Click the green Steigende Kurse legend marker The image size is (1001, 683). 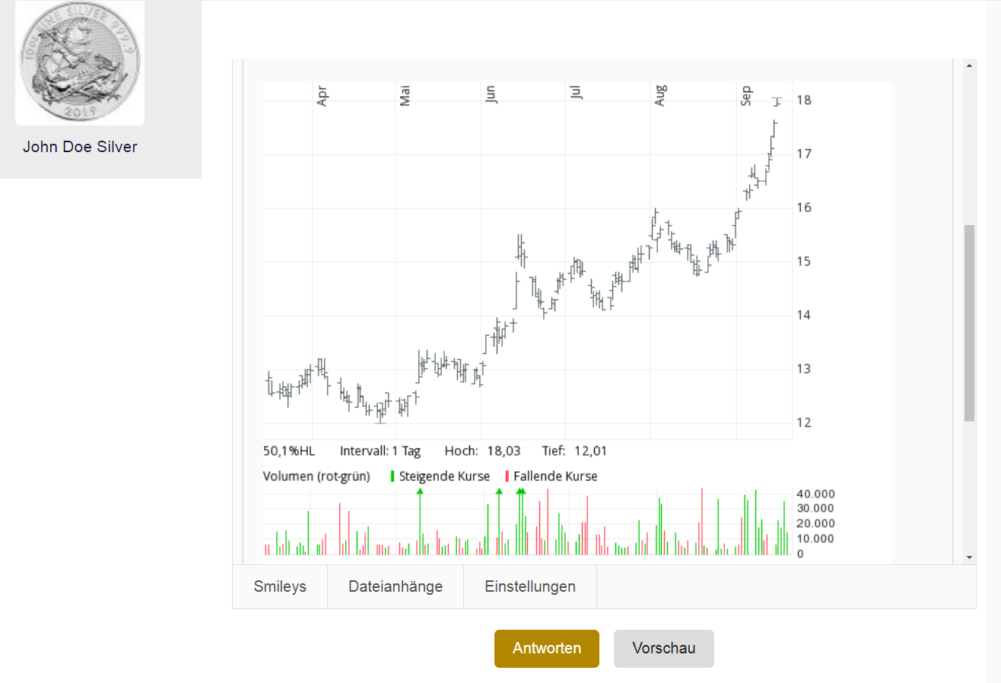(x=392, y=476)
